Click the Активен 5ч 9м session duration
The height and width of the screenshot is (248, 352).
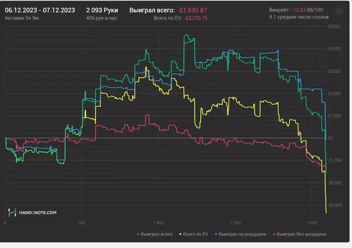coord(22,18)
